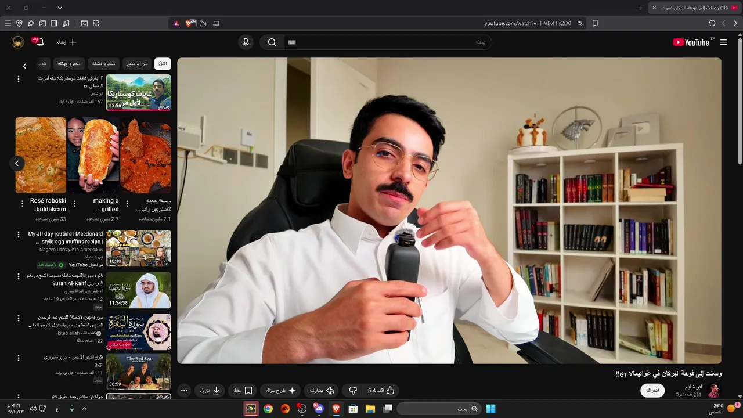The image size is (743, 418).
Task: Toggle the browser sidebar panel icon
Action: (x=54, y=23)
